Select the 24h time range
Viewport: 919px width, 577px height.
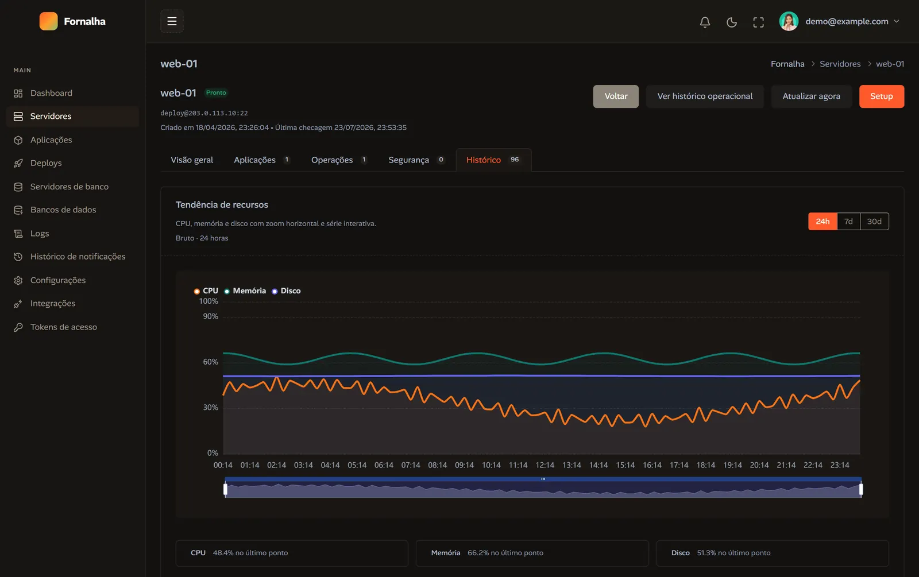tap(823, 222)
